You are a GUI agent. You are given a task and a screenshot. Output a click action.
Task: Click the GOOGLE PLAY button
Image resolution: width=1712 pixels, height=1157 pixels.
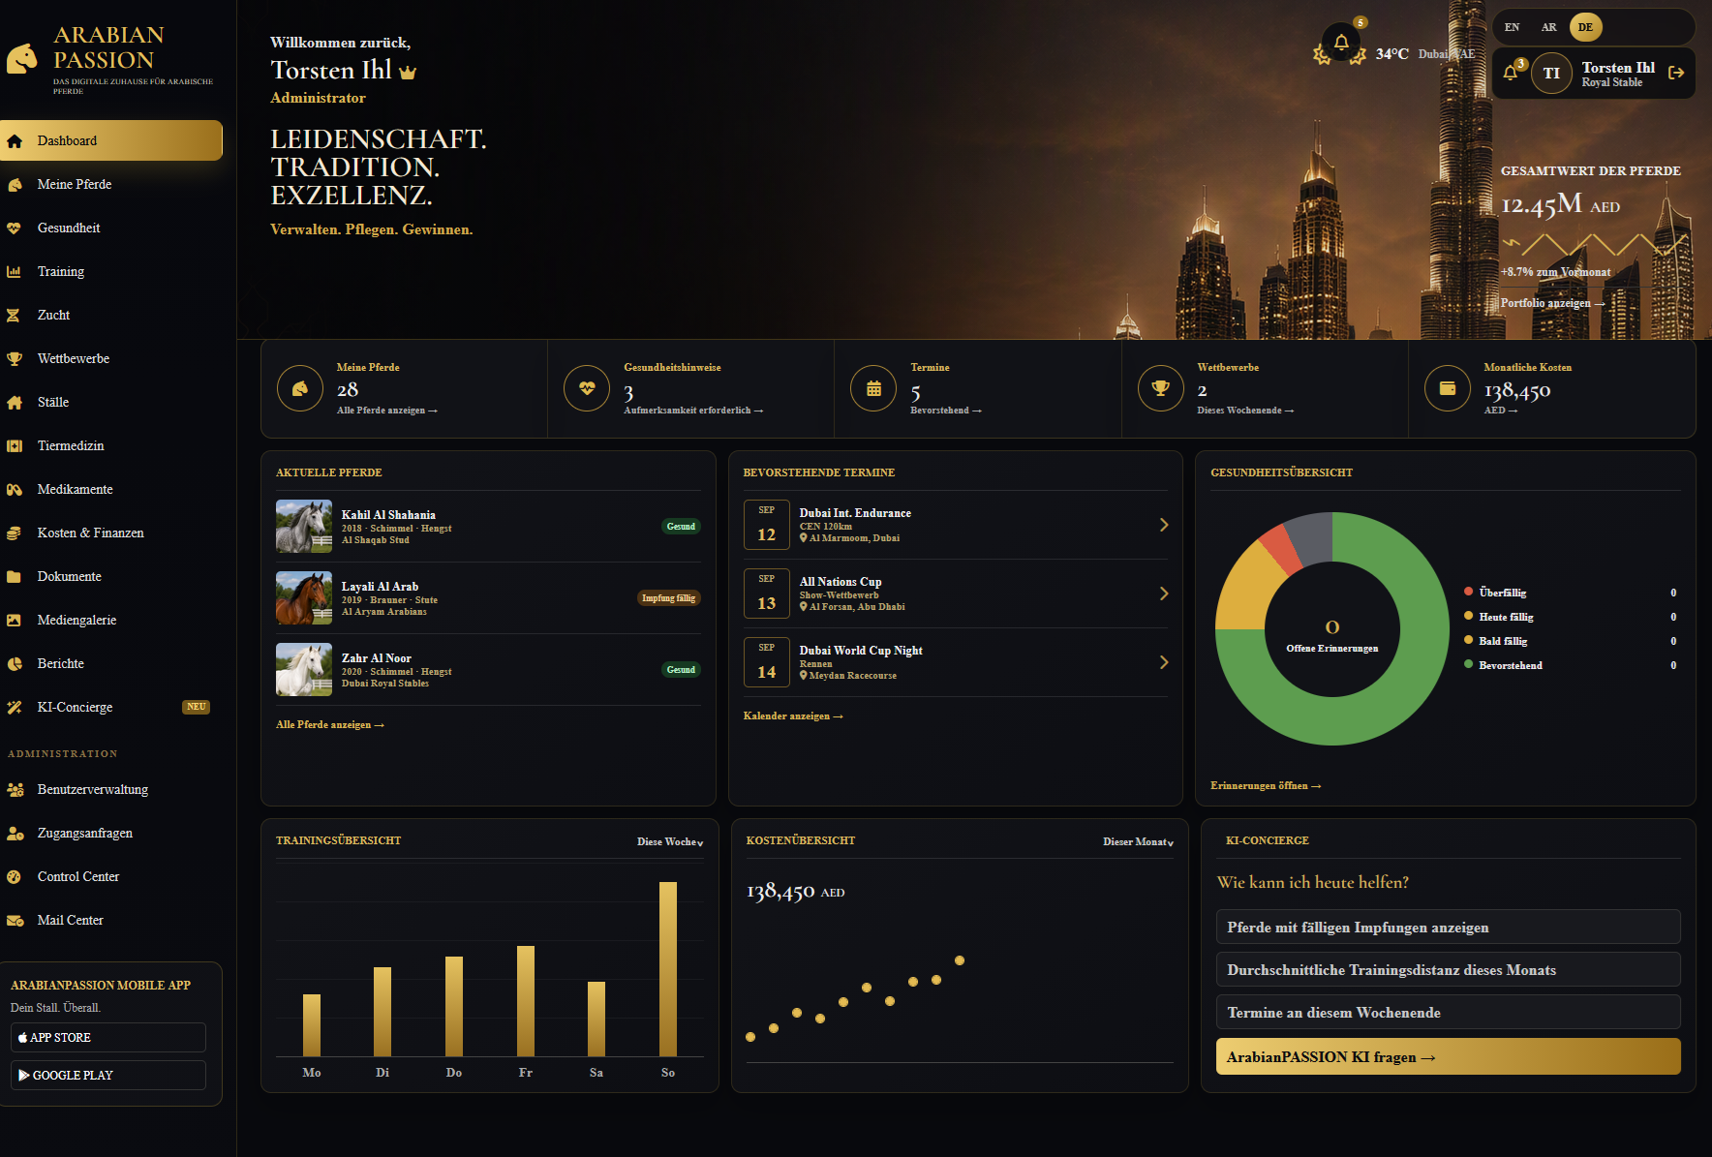[x=108, y=1075]
